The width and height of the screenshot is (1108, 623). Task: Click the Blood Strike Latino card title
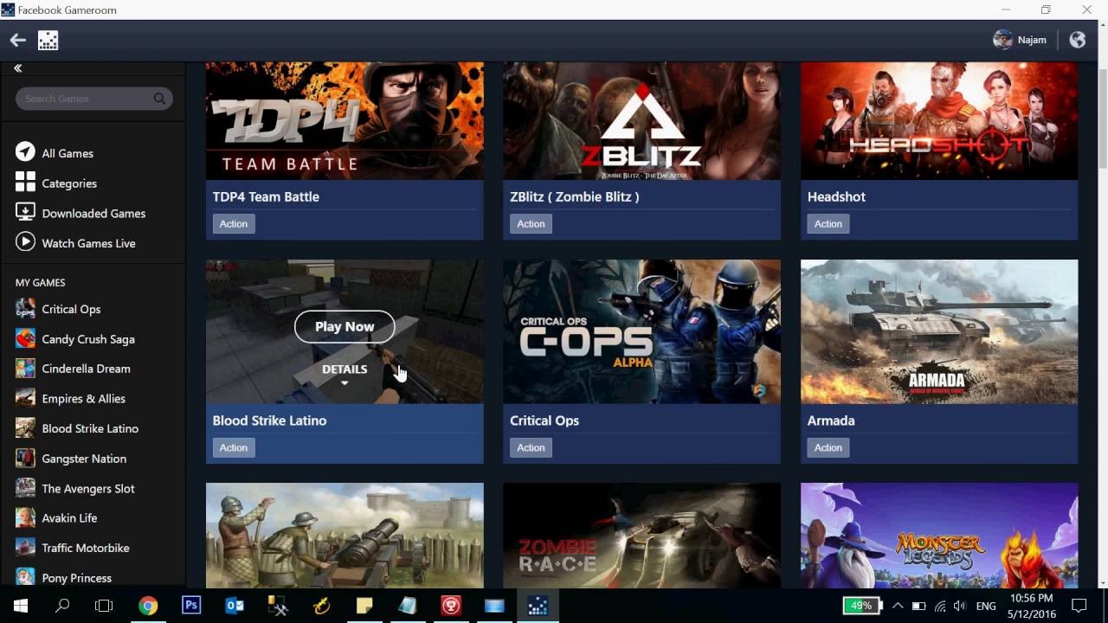coord(269,421)
